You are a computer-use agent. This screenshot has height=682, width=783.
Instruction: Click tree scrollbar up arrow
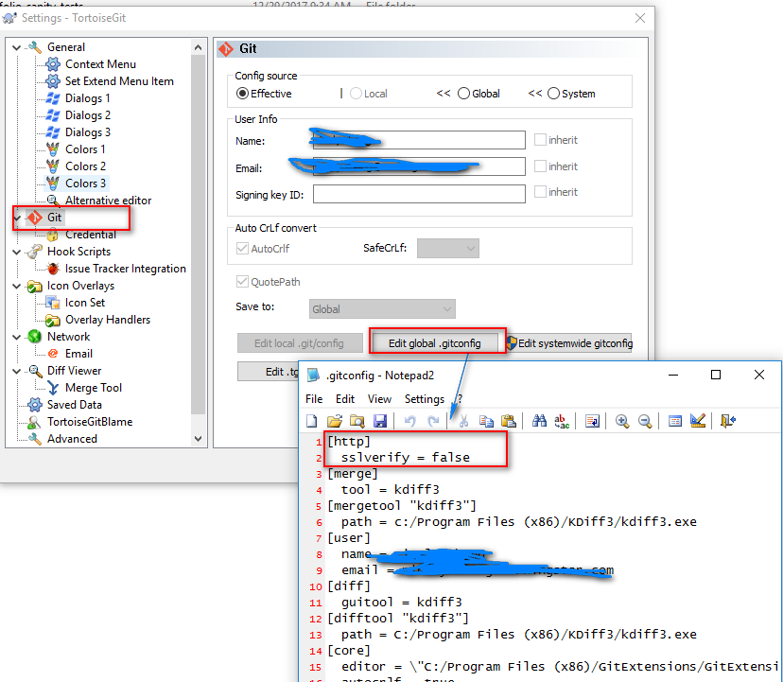(x=199, y=47)
